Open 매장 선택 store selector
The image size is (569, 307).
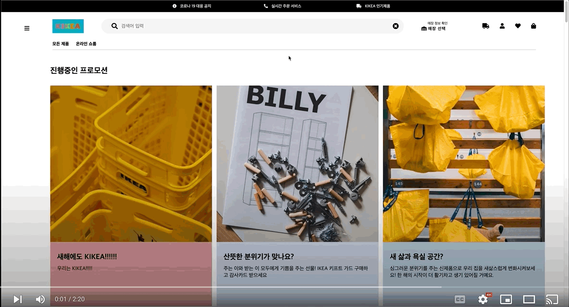click(434, 26)
